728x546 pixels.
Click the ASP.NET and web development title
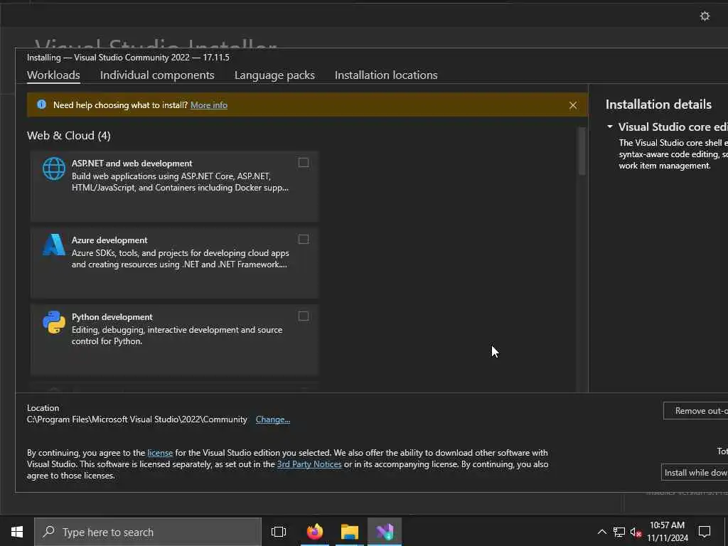pyautogui.click(x=132, y=164)
